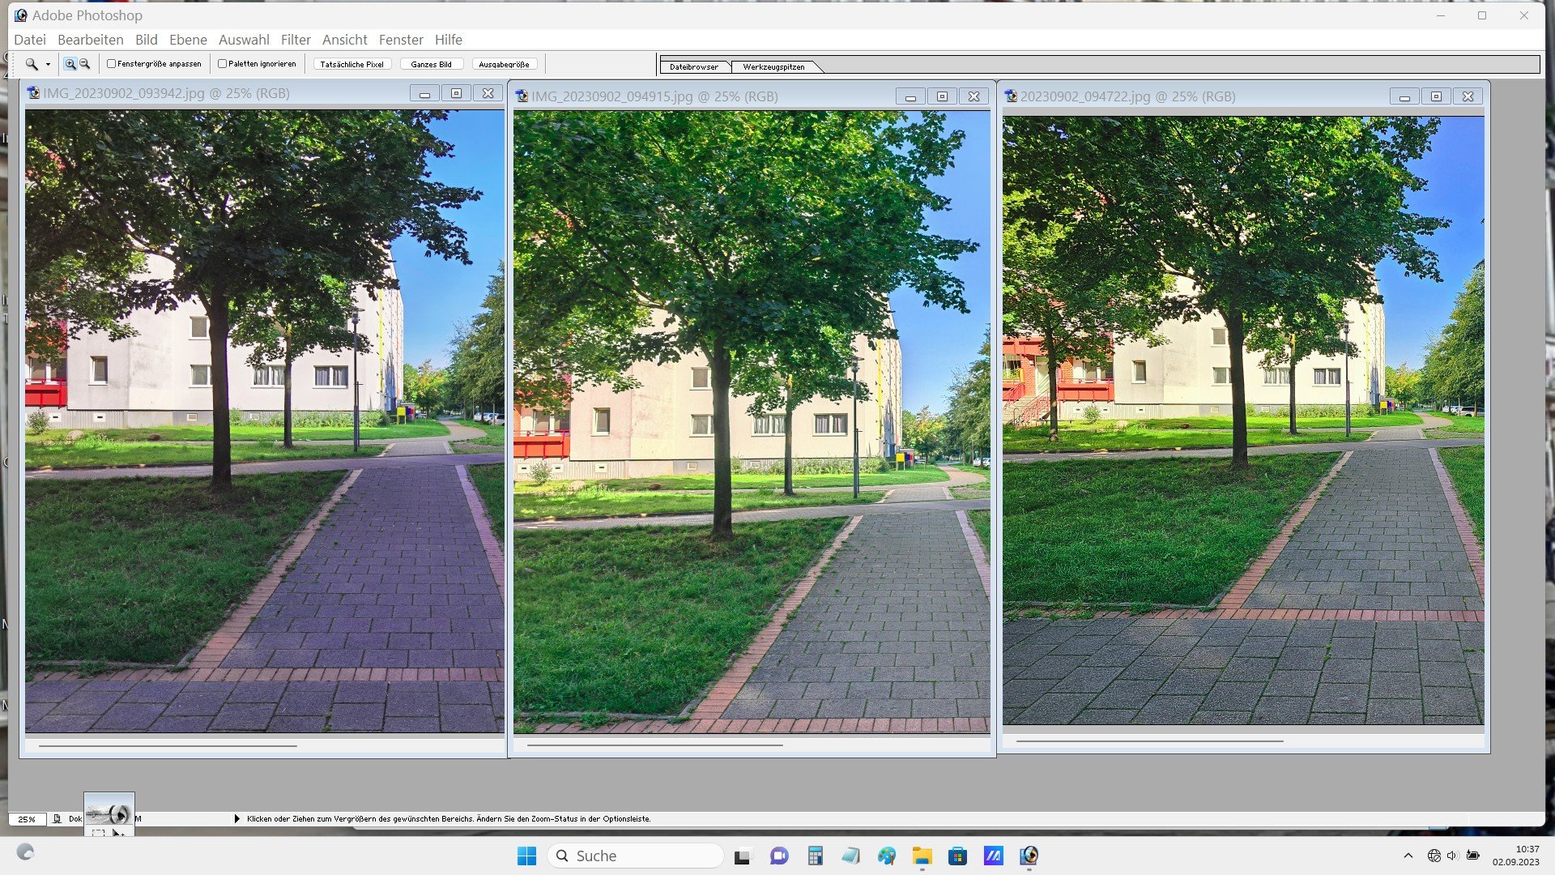Click the Ausgabegröße button
This screenshot has height=875, width=1555.
tap(503, 64)
